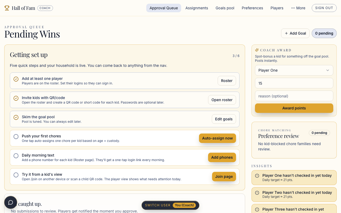Click the 3 / 6 progress text
This screenshot has width=341, height=213.
coord(236,56)
